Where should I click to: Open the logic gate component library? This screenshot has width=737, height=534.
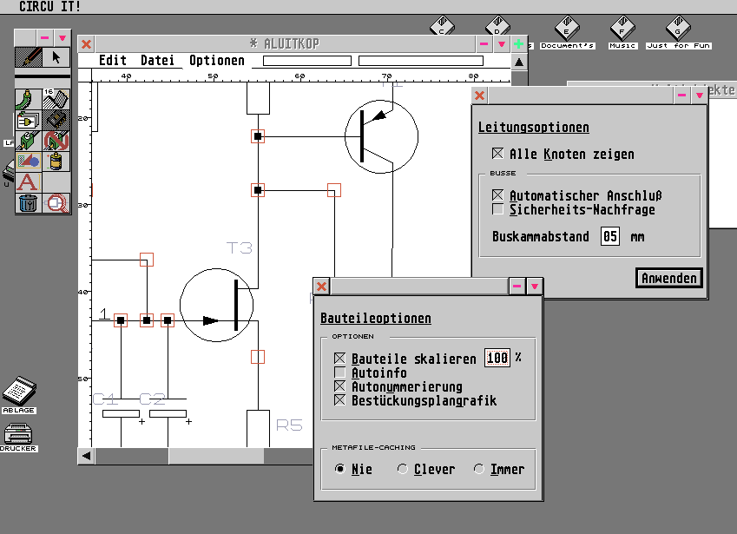click(x=29, y=121)
